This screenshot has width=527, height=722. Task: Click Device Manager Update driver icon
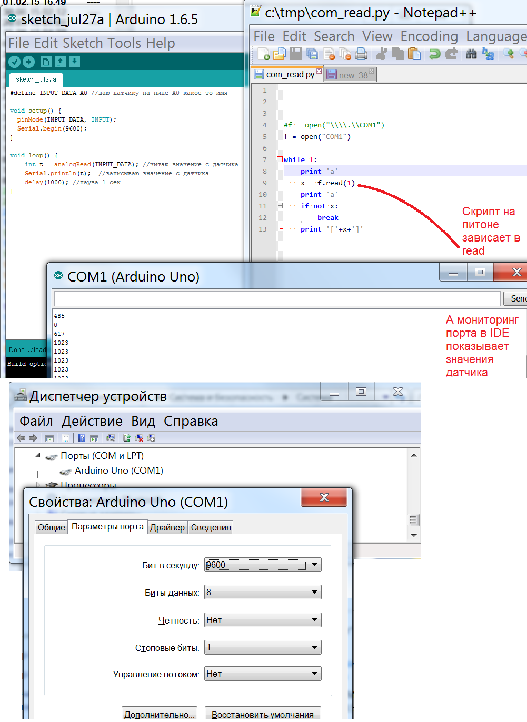pos(127,438)
